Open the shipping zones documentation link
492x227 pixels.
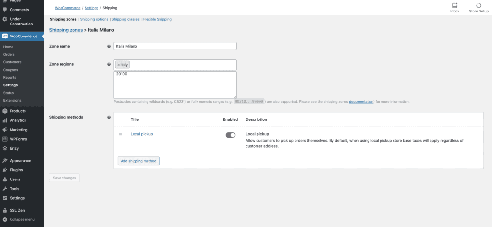[x=361, y=102]
